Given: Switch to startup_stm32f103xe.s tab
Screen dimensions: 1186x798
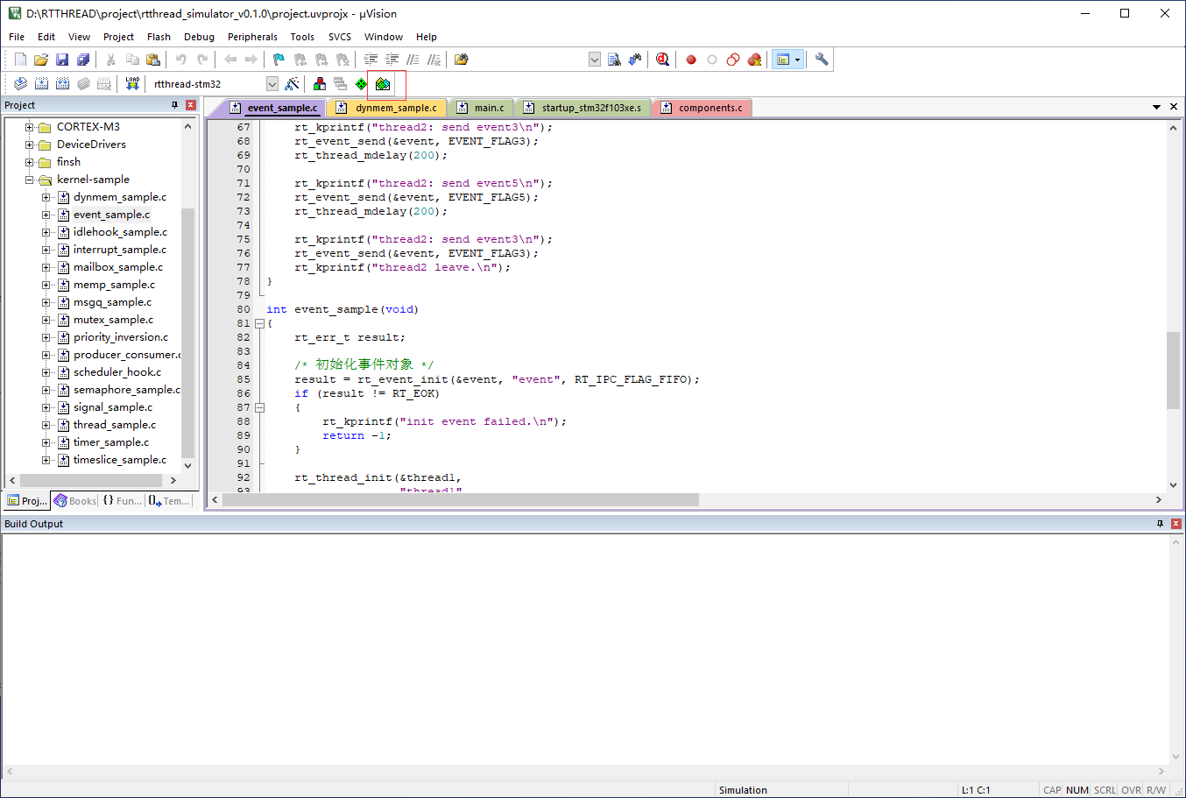Looking at the screenshot, I should pyautogui.click(x=582, y=108).
